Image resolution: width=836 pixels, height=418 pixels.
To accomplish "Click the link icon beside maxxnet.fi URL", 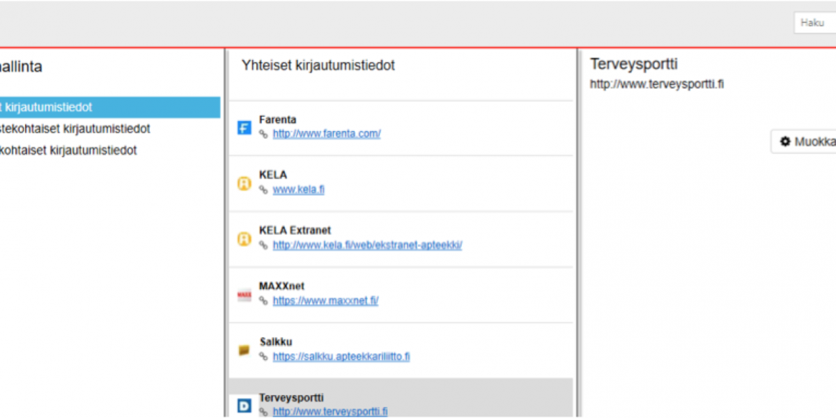I will [x=263, y=301].
